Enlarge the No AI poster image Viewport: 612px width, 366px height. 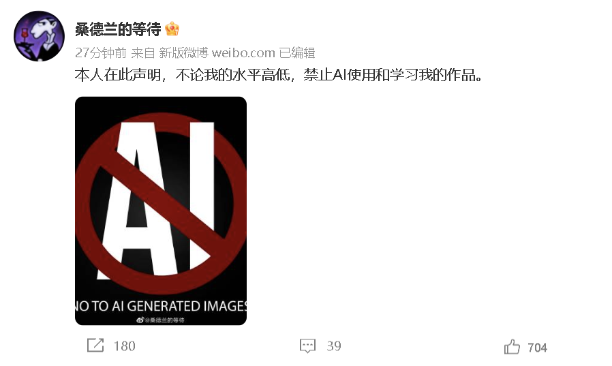click(161, 211)
